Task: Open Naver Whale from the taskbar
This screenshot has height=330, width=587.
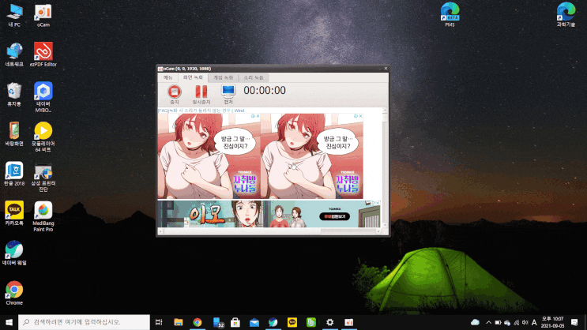Action: tap(273, 322)
